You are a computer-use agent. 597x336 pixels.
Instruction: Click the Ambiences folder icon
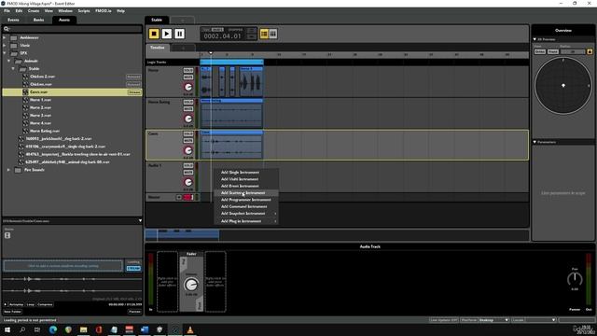pos(14,37)
